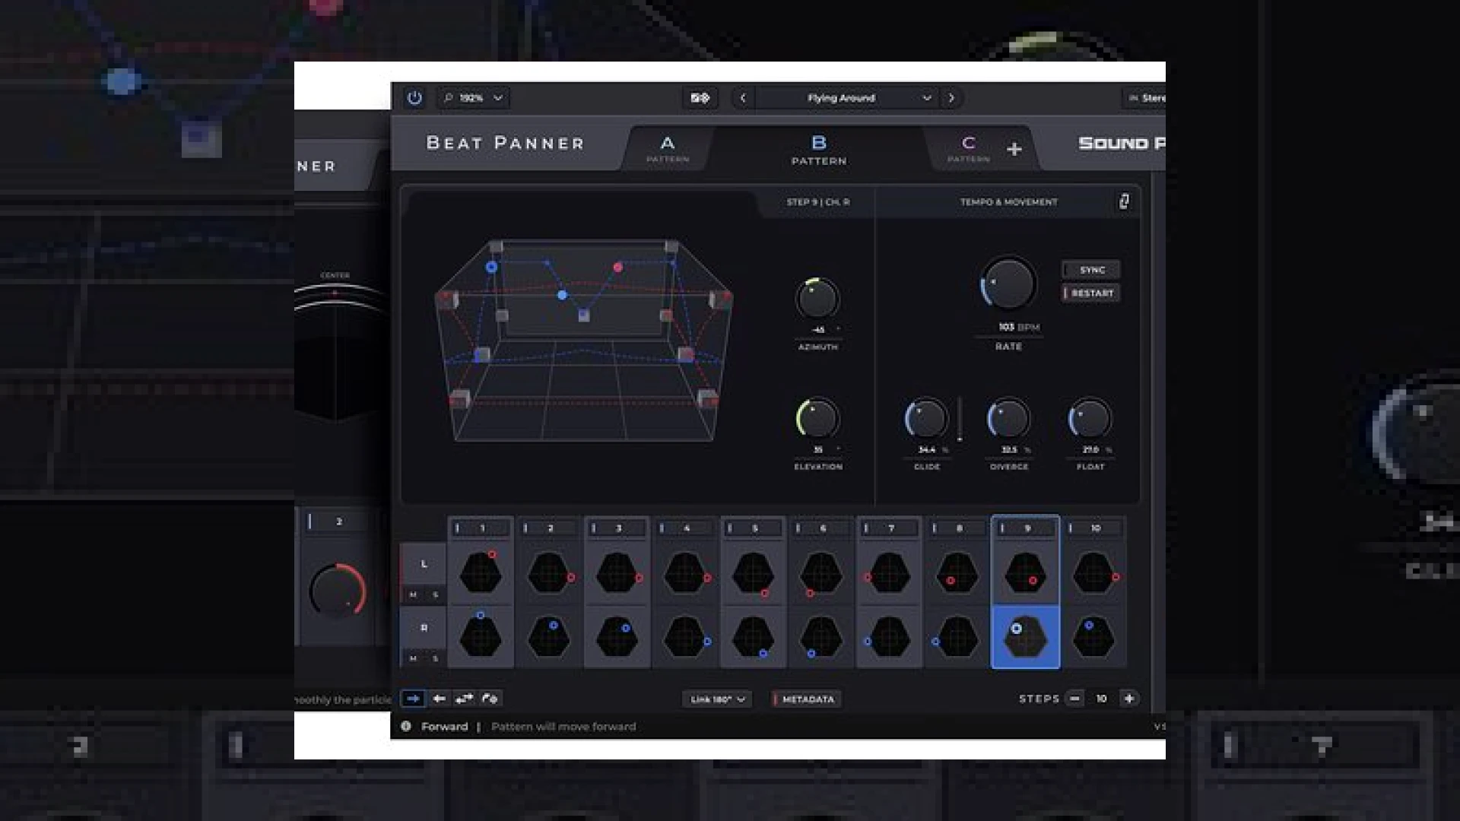Set pattern direction to random mode
The height and width of the screenshot is (821, 1460).
pyautogui.click(x=490, y=699)
